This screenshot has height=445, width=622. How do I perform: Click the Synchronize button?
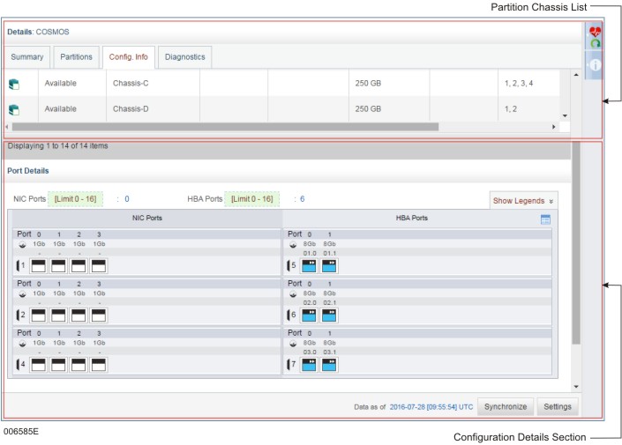point(506,406)
